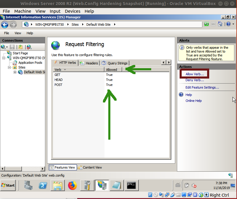Open the IIS Manager View menu
This screenshot has width=237, height=199.
(18, 33)
